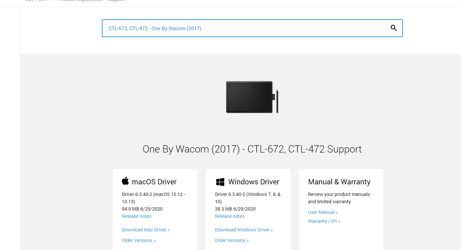Click the macOS Driver heading
Viewport: 461px width, 250px height.
(x=154, y=182)
